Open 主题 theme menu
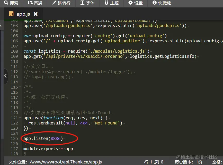Viewport: 223px width, 165px height. click(x=112, y=3)
